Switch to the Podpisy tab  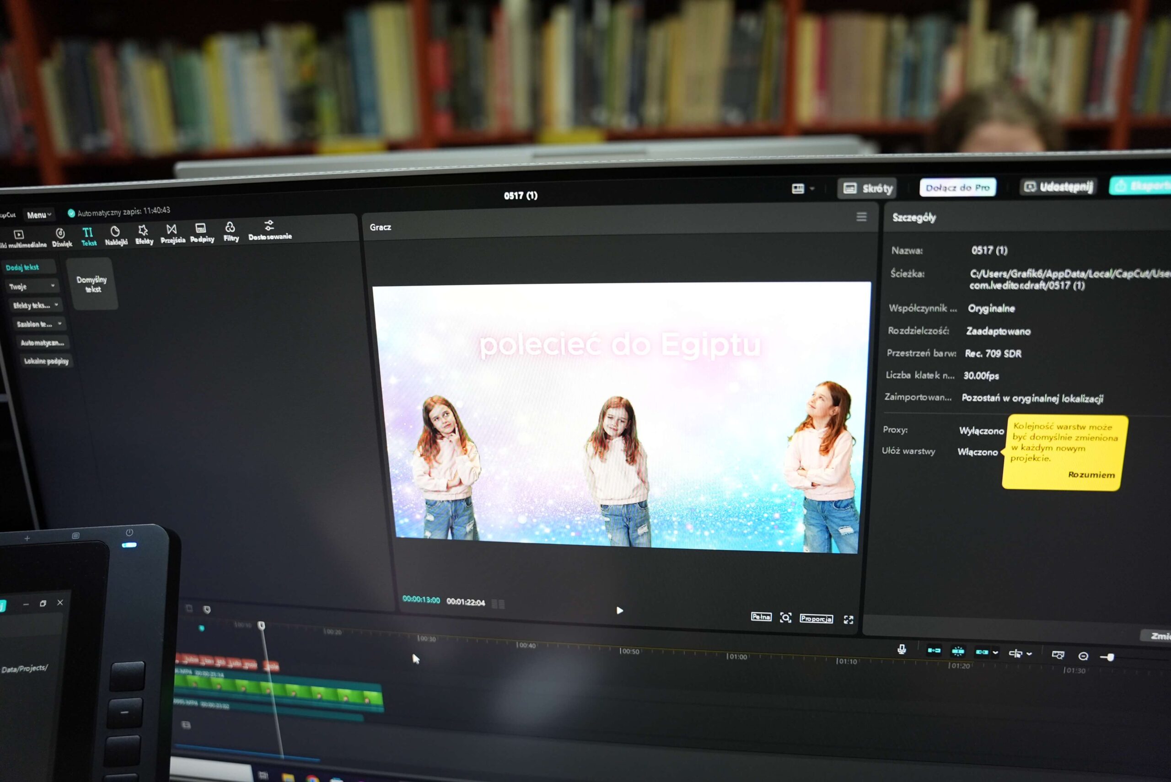(201, 233)
